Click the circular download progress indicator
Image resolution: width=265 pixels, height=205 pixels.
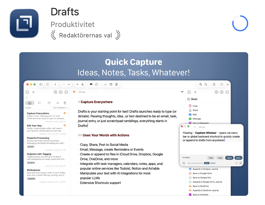[x=240, y=23]
